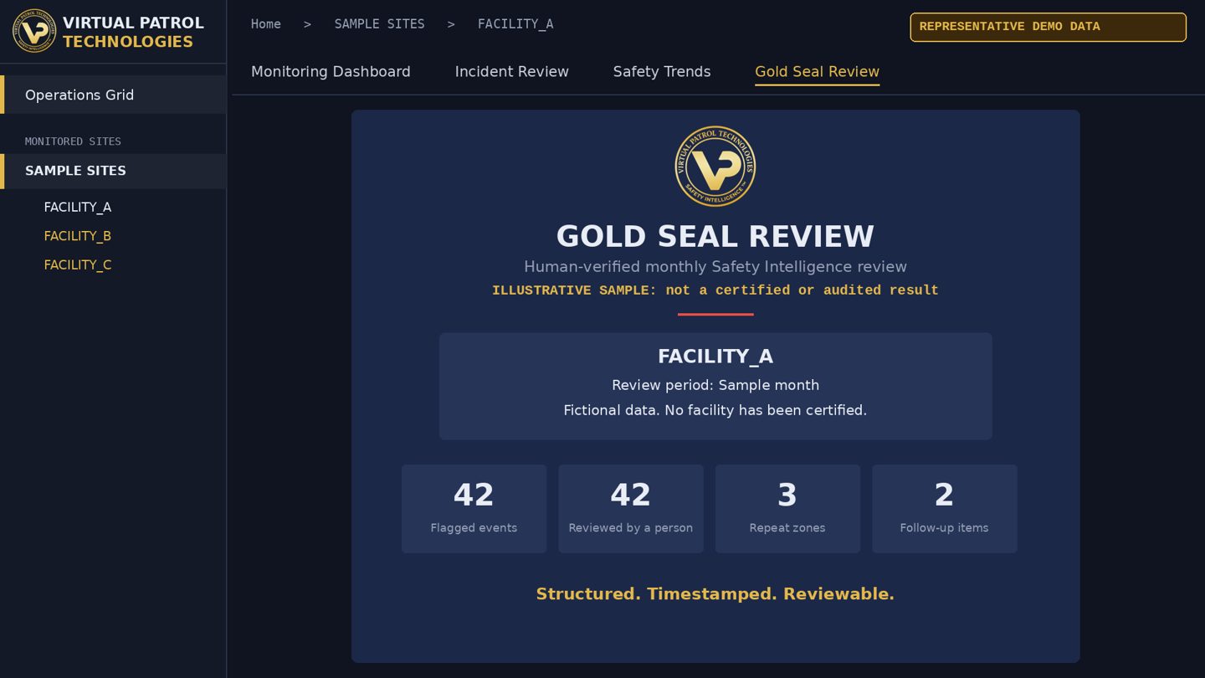Click the REPRESENTATIVE DEMO DATA badge
The image size is (1205, 678).
point(1049,27)
